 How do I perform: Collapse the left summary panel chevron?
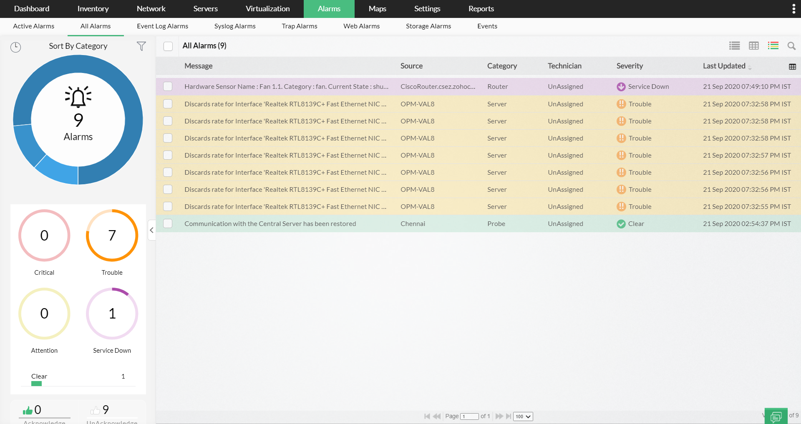click(x=152, y=230)
